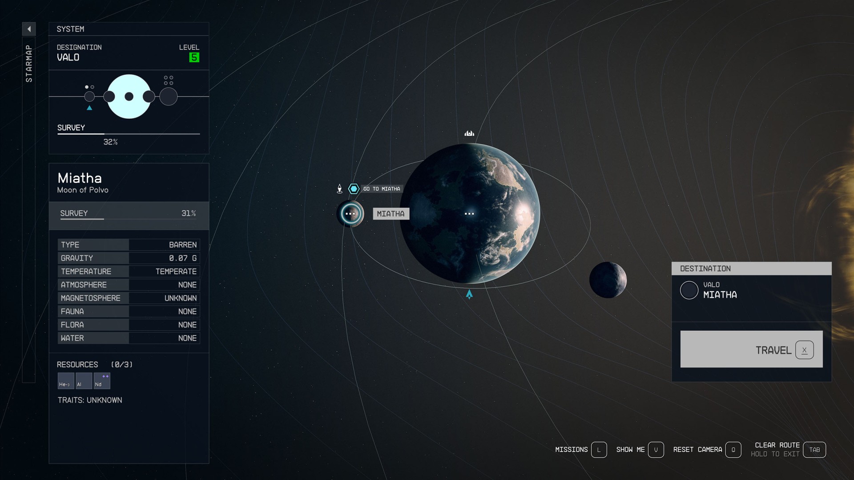Click the TAB key icon to clear route
The width and height of the screenshot is (854, 480).
[x=814, y=450]
